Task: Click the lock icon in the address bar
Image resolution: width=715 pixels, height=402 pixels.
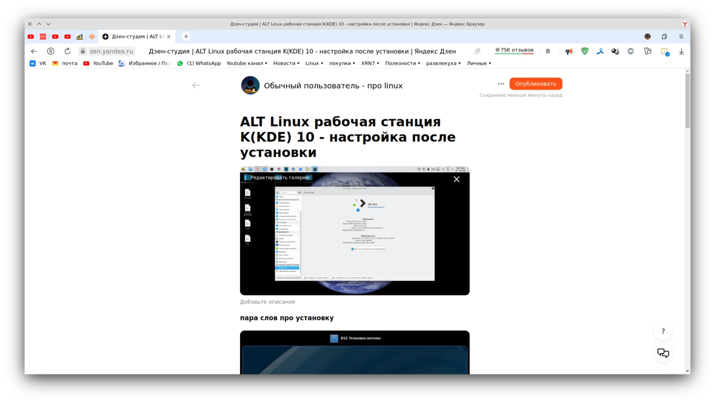Action: coord(83,51)
